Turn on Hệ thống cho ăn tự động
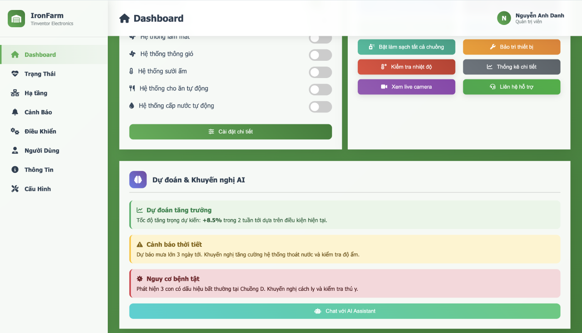 pos(320,89)
